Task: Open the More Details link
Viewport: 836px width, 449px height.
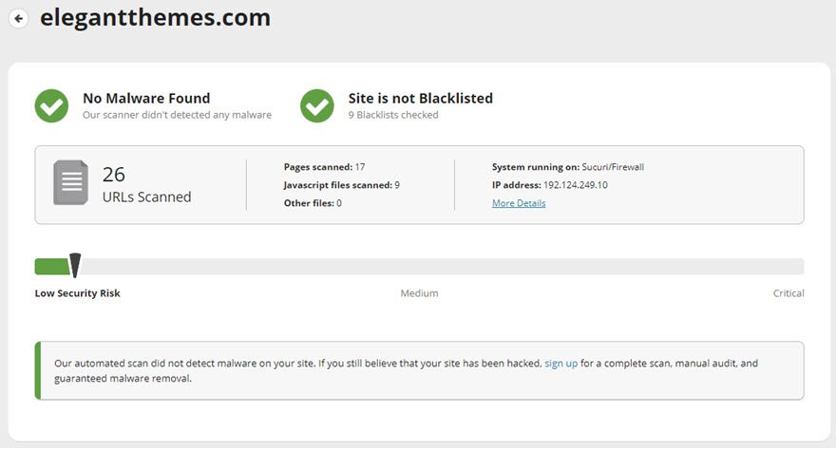Action: [519, 203]
